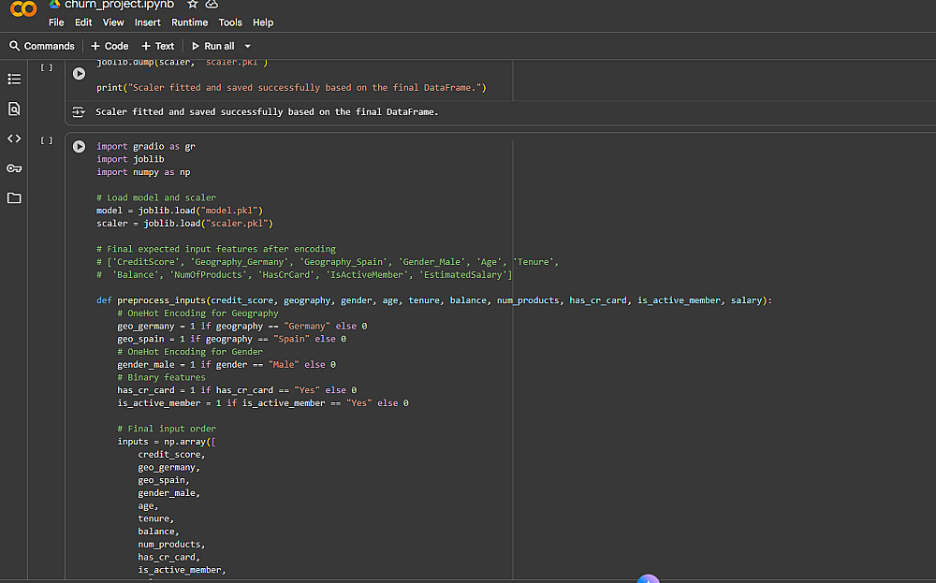
Task: Expand the Run all dropdown arrow
Action: click(x=248, y=46)
